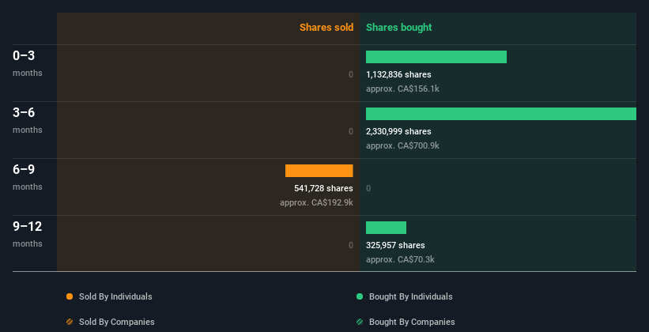
Task: Click the 9–12 months row label
Action: coord(28,234)
